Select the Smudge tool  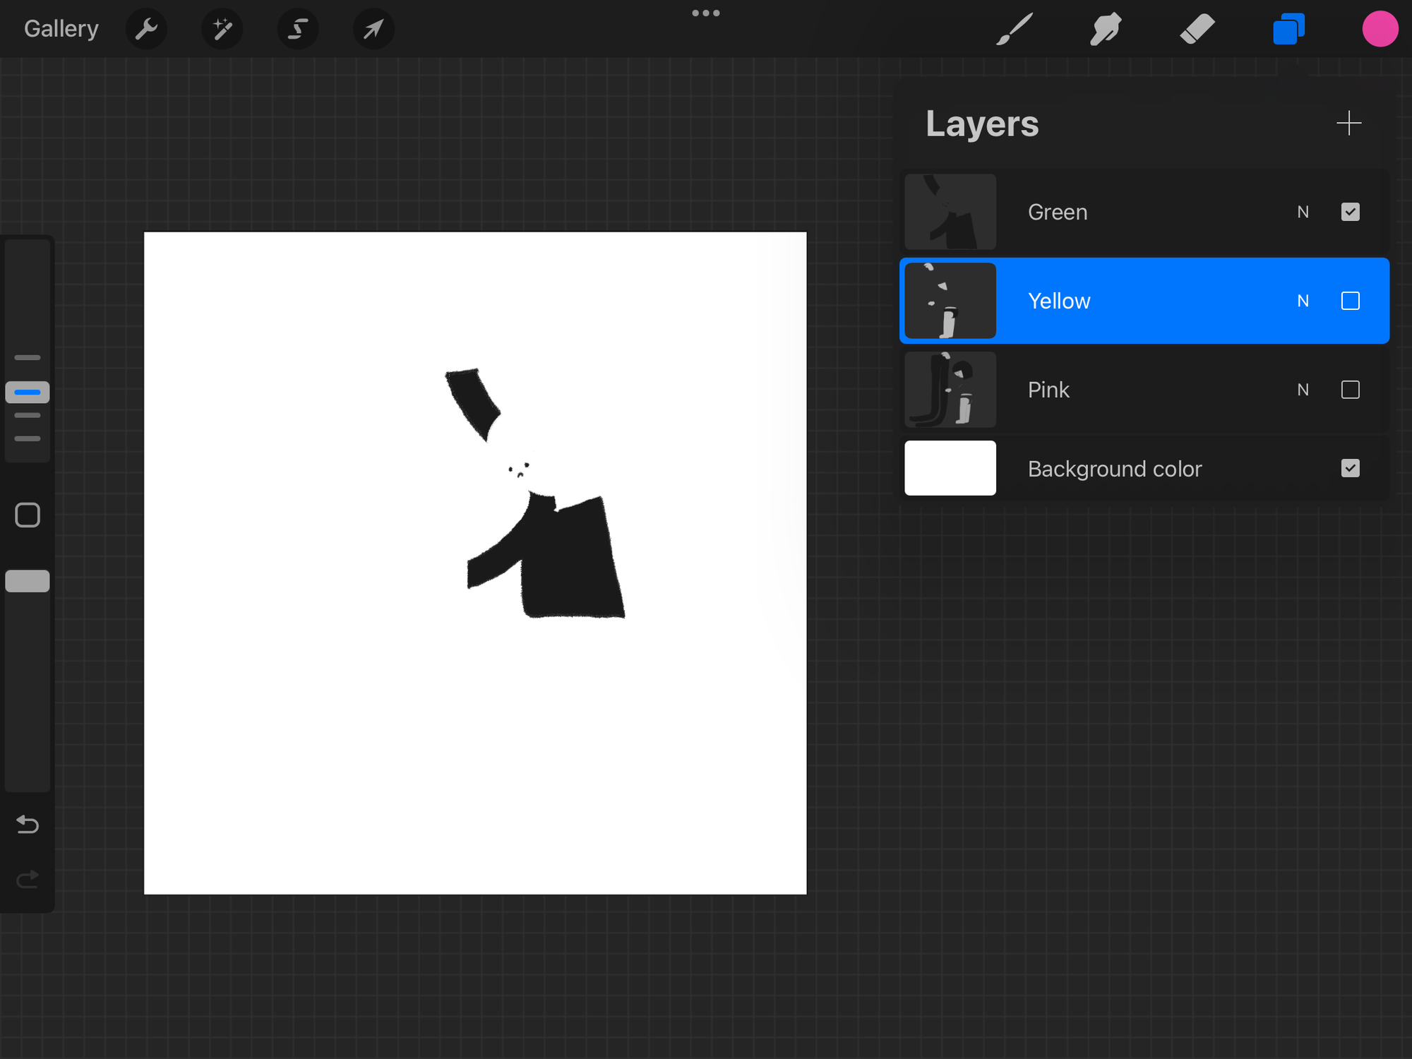pos(1106,29)
